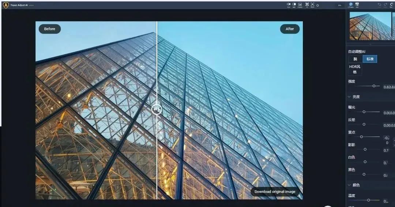Click the Reset circular arrow icon
Viewport: 395px width, 207px height.
pyautogui.click(x=391, y=4)
